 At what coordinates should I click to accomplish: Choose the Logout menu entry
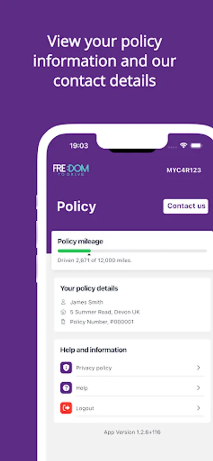click(x=132, y=408)
